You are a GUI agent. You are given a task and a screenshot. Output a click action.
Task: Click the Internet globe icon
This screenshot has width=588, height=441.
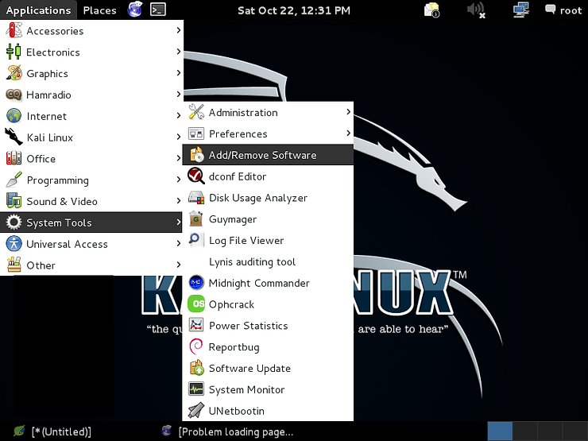tap(14, 116)
